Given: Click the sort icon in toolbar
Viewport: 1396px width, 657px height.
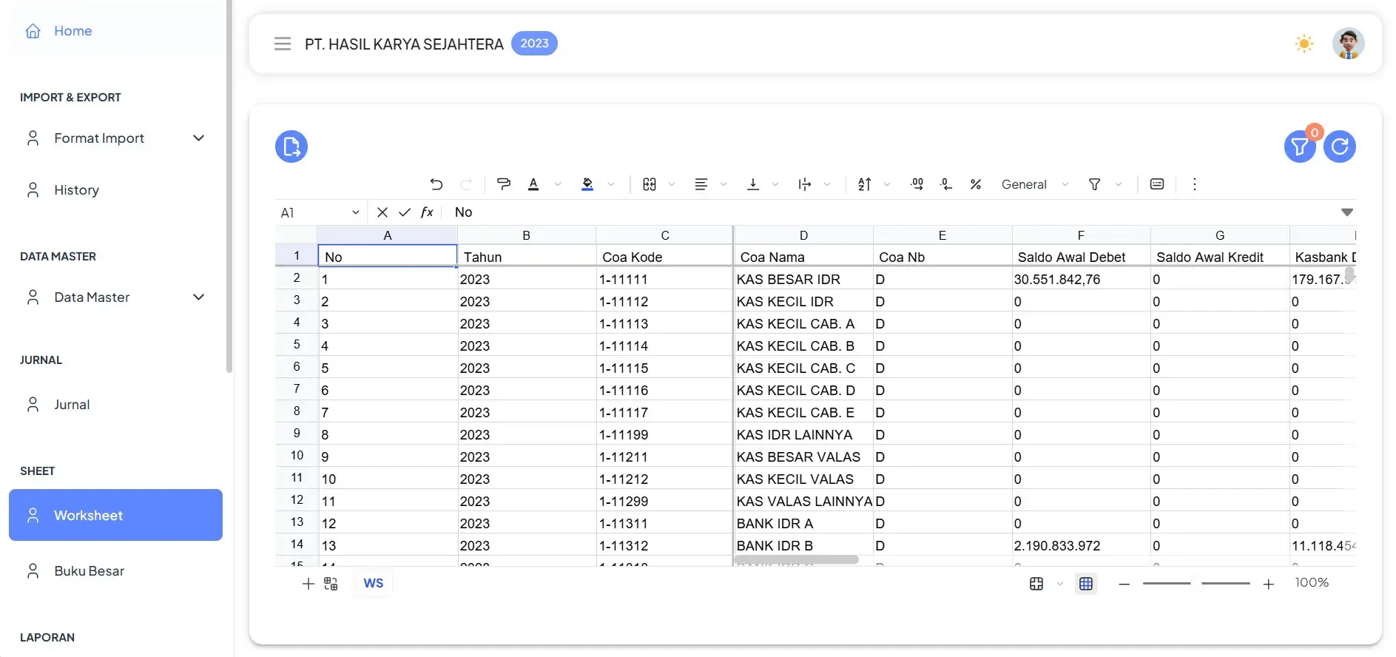Looking at the screenshot, I should pos(865,184).
